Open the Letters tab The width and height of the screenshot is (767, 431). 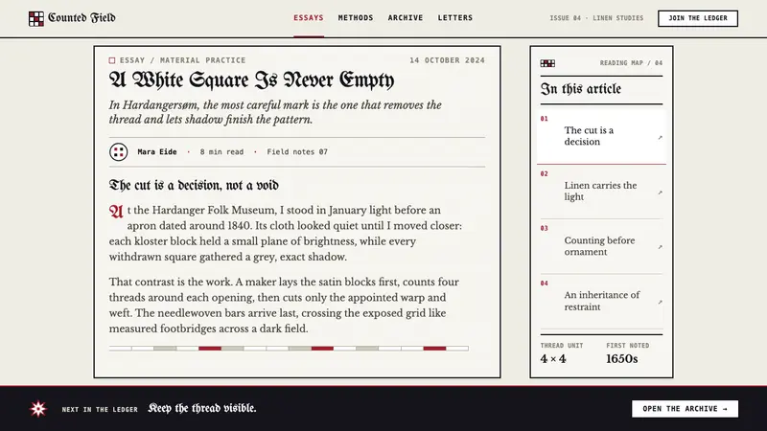(455, 18)
